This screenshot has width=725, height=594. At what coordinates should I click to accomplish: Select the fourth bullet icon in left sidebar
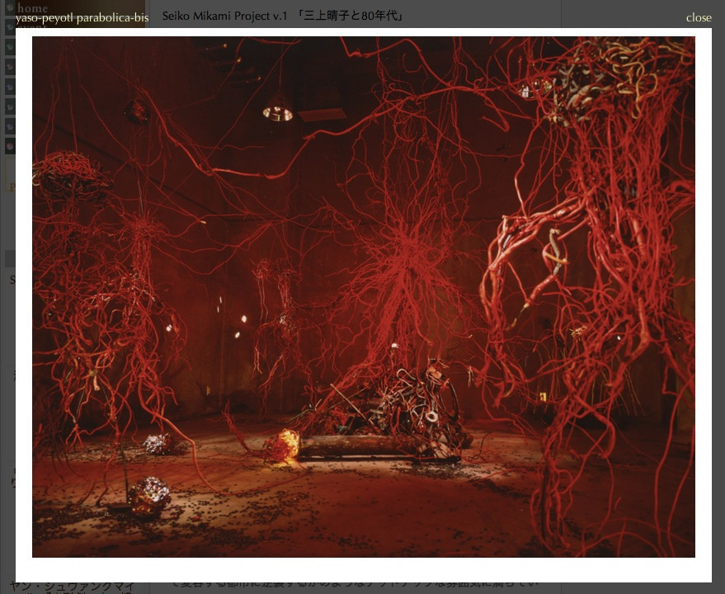[x=9, y=67]
